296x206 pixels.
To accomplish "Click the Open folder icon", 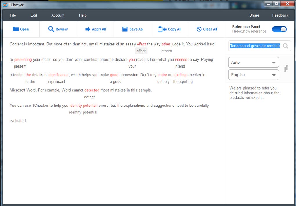I will [16, 29].
